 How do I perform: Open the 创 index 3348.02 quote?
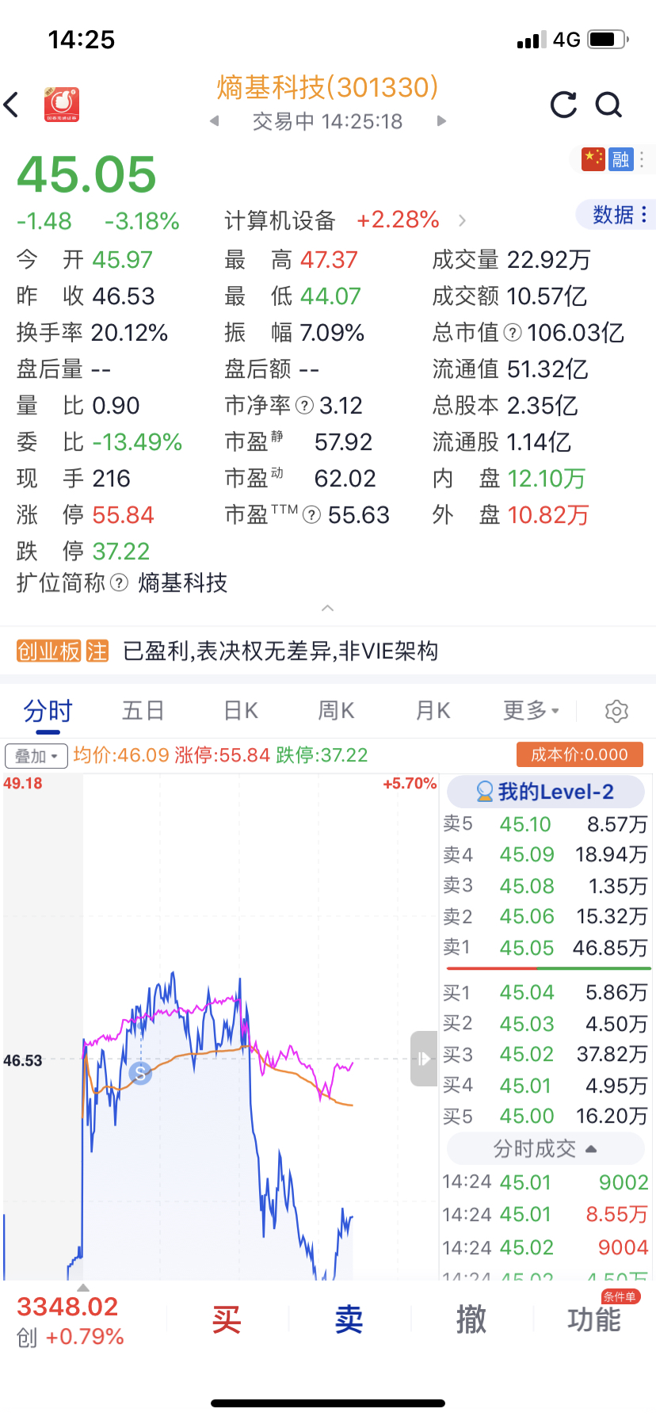[x=70, y=1321]
